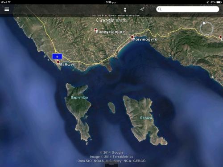Tap the Ευαγγελισμός placemark dot

[95, 29]
